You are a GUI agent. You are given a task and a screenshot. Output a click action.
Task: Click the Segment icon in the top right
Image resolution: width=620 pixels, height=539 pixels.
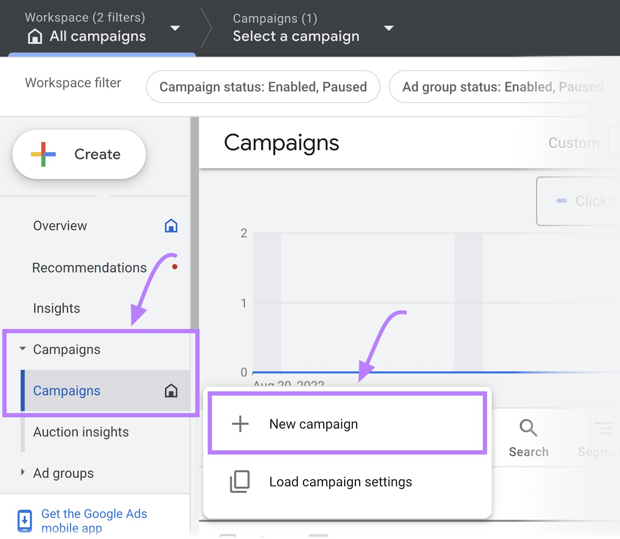click(604, 428)
